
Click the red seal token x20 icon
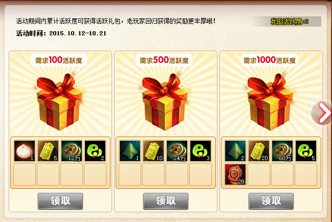click(x=235, y=174)
